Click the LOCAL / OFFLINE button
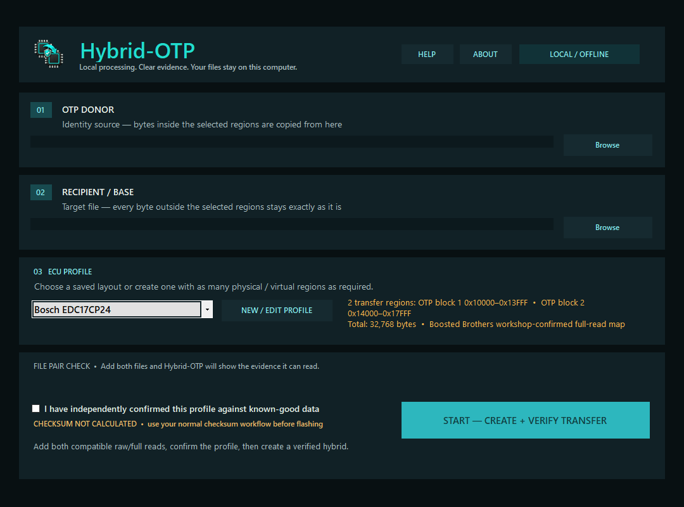 point(579,54)
